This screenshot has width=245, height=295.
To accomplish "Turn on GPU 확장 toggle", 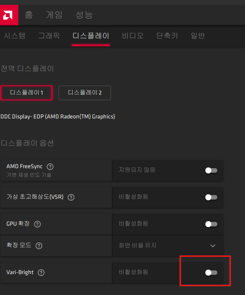I will coord(211,224).
